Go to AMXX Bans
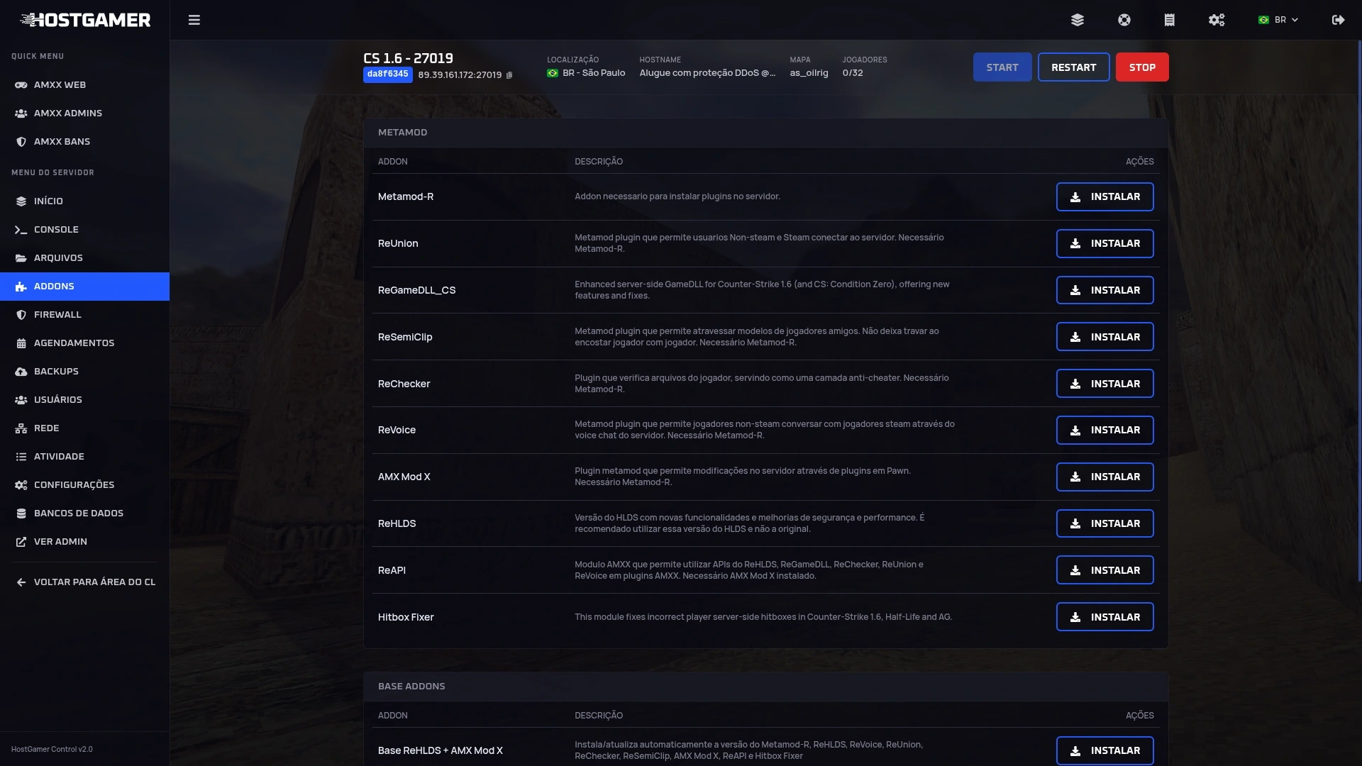The image size is (1362, 766). coord(84,141)
